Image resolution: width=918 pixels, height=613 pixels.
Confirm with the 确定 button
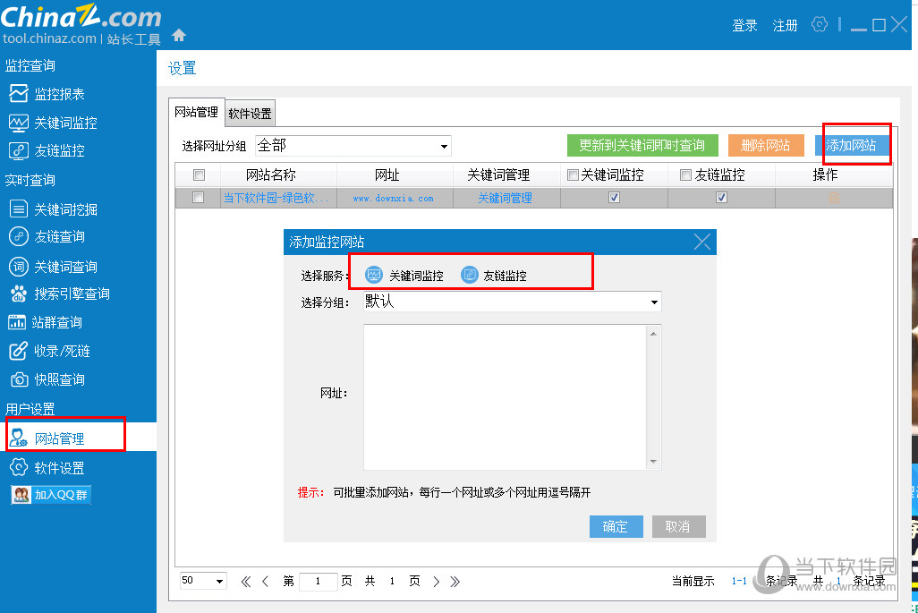point(616,526)
